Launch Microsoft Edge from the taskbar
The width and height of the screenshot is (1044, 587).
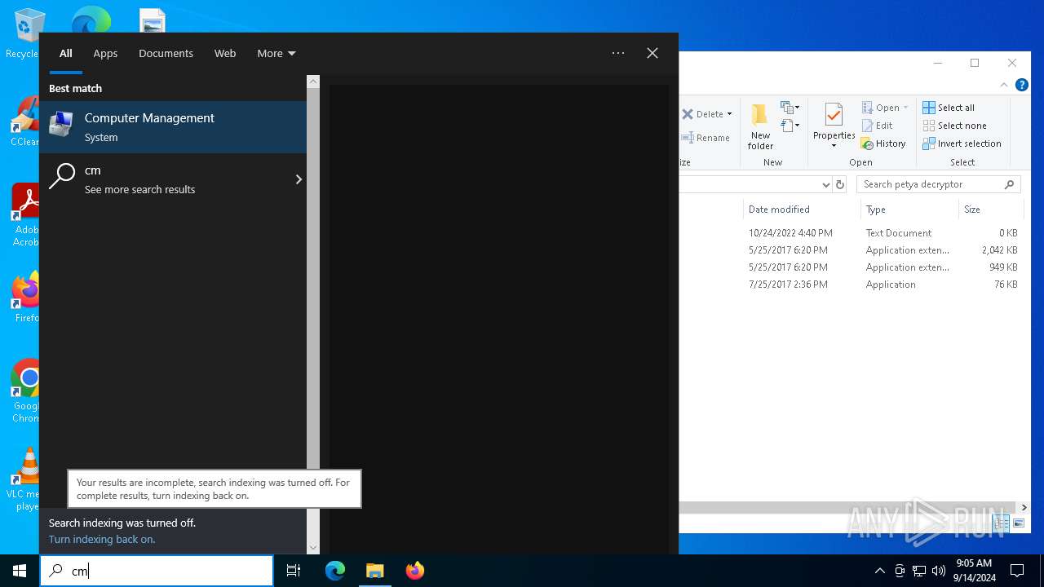click(335, 571)
